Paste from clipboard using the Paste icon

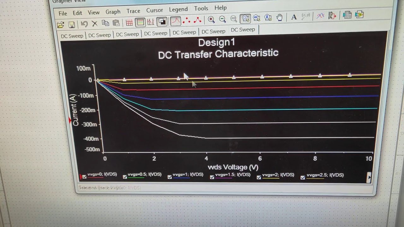(x=116, y=23)
